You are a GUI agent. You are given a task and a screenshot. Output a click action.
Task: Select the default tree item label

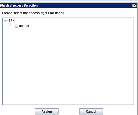(x=24, y=26)
